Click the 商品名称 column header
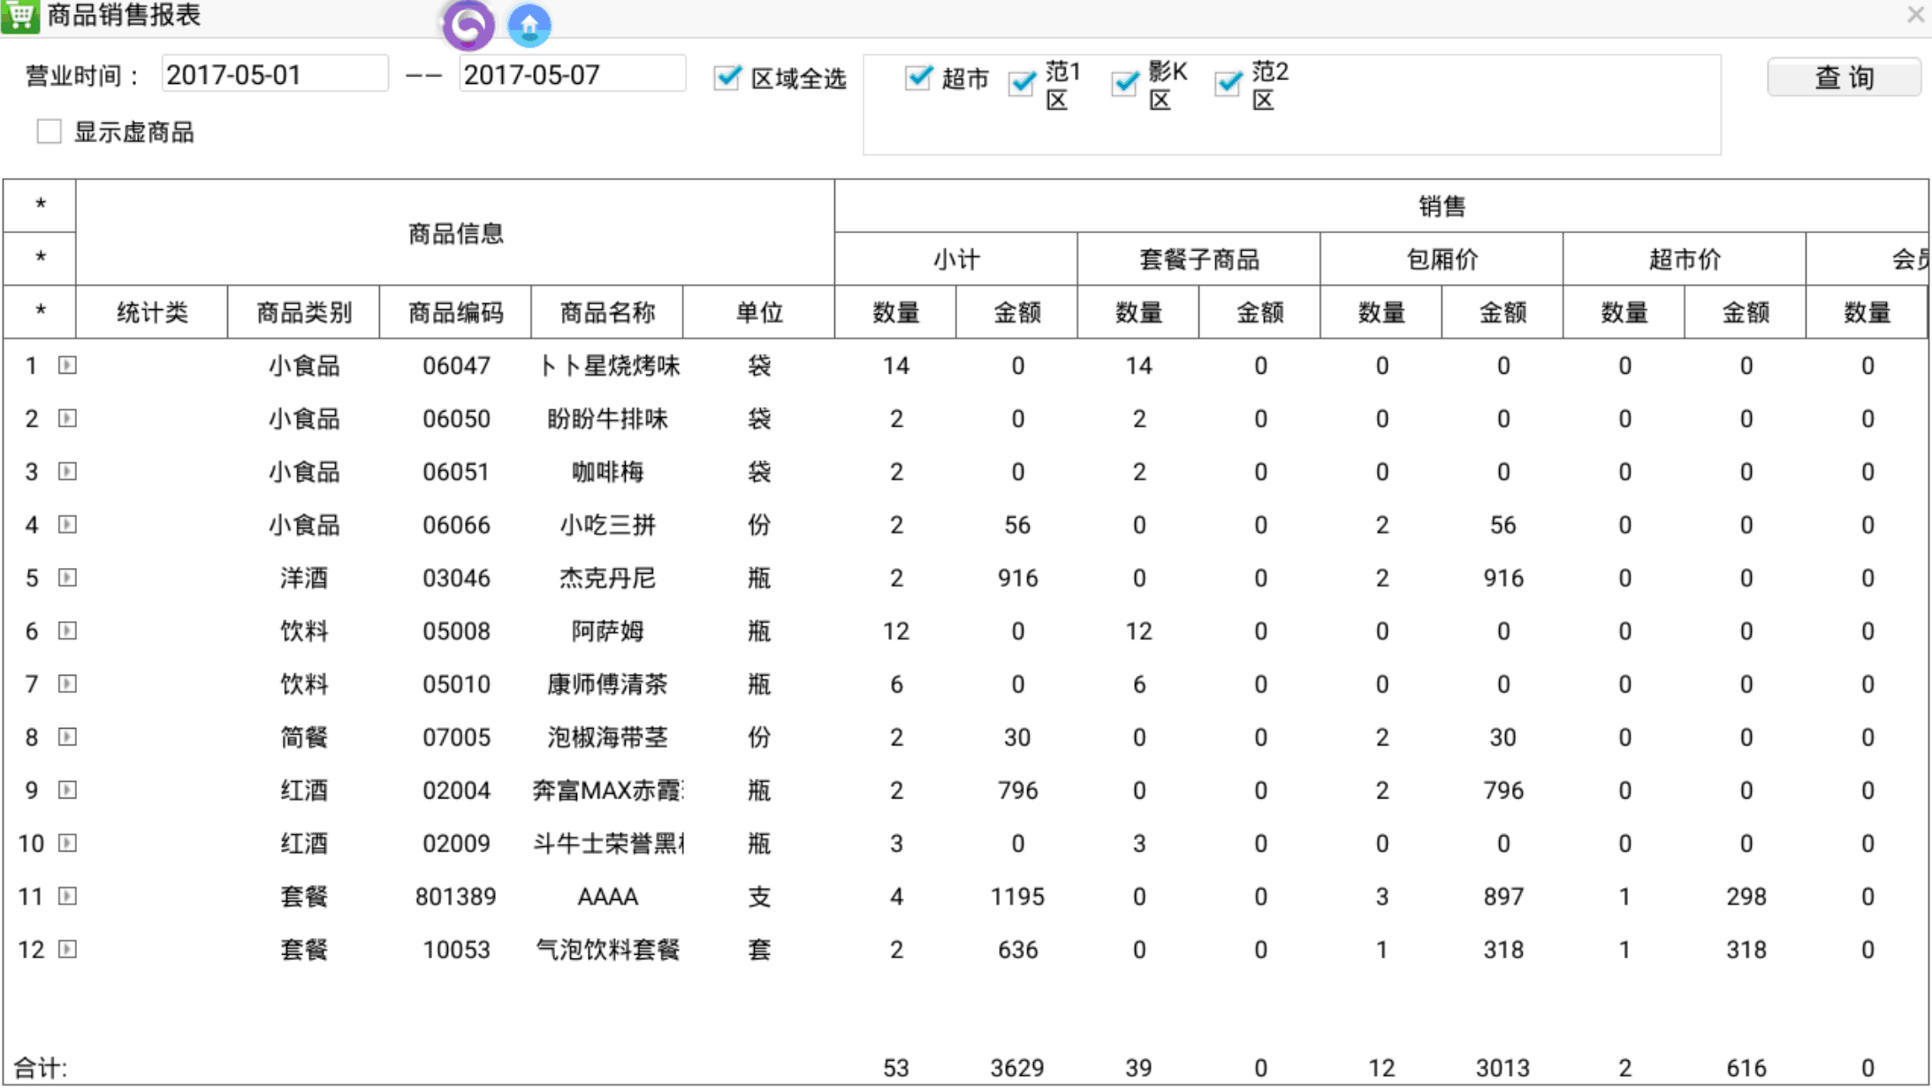This screenshot has width=1932, height=1090. (607, 312)
